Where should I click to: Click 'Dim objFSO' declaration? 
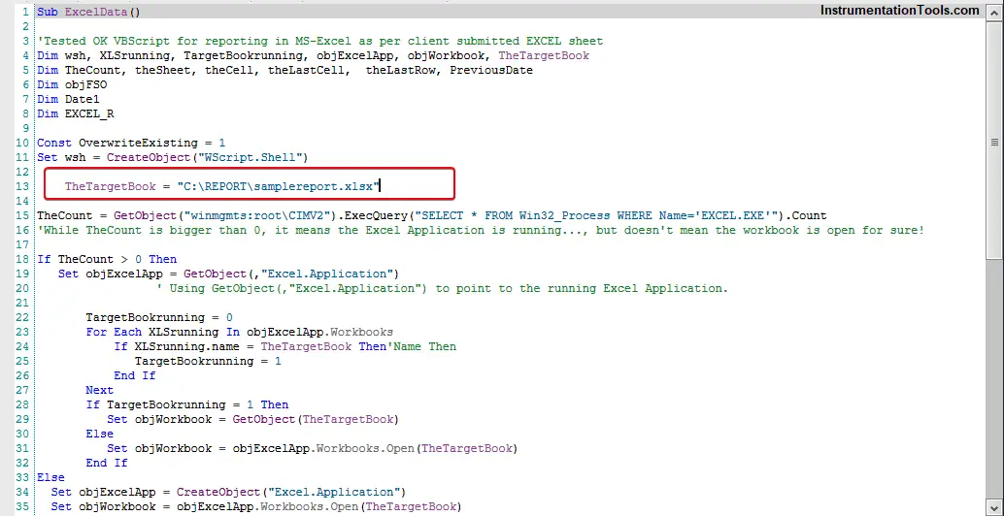pyautogui.click(x=72, y=84)
